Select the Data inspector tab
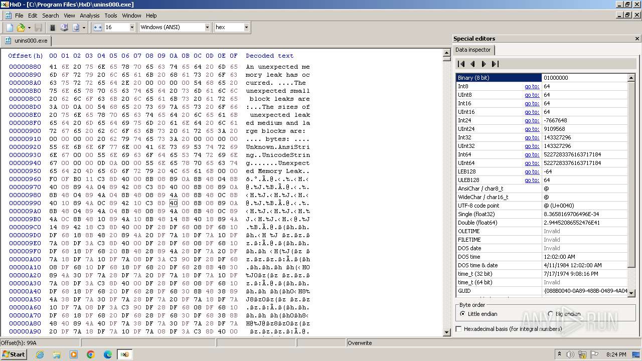Viewport: 642px width, 361px height. point(473,50)
